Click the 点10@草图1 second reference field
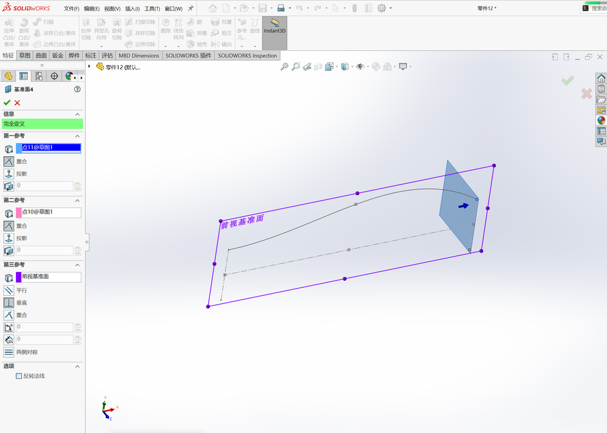 click(x=49, y=212)
